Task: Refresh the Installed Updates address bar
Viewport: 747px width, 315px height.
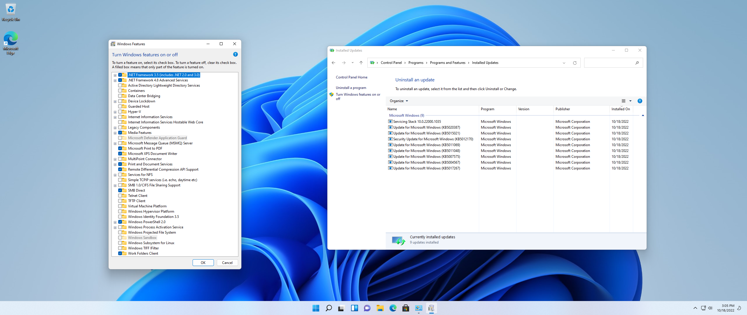Action: point(575,63)
